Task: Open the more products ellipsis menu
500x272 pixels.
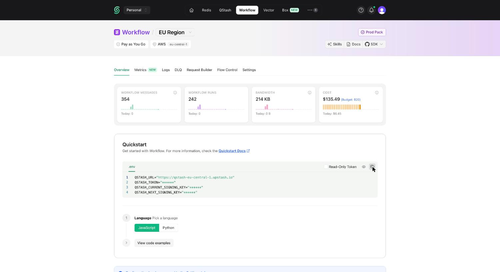Action: (x=312, y=10)
